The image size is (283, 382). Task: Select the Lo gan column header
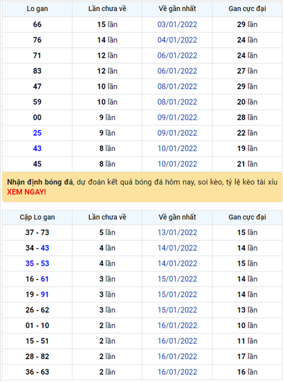coord(37,9)
